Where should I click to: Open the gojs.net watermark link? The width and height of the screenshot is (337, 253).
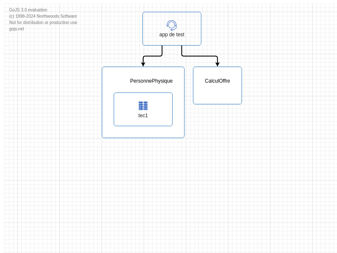click(16, 29)
